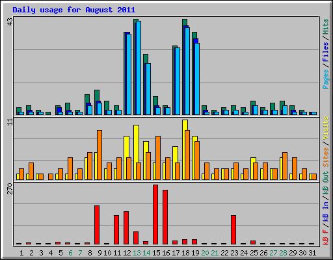Click the day 23 axis label
This screenshot has height=260, width=333.
point(234,253)
